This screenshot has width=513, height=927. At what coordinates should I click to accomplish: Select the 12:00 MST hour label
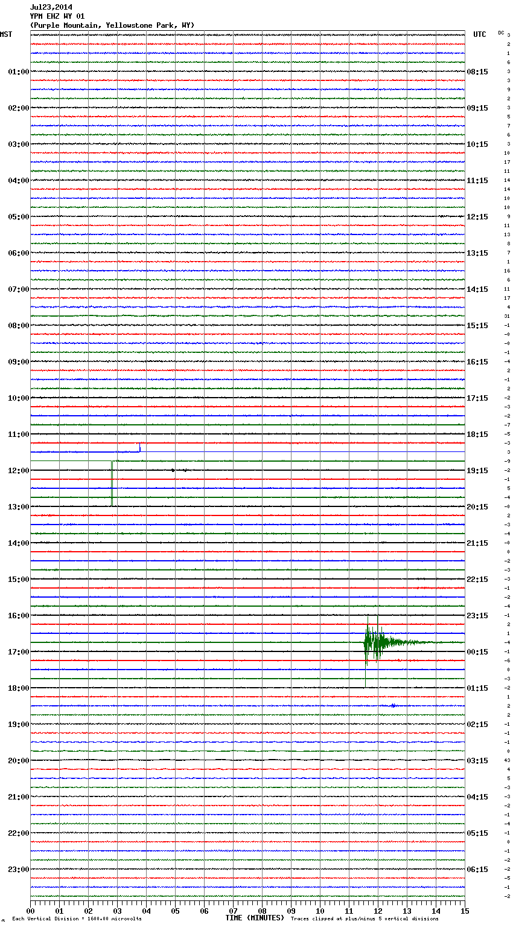pos(18,471)
